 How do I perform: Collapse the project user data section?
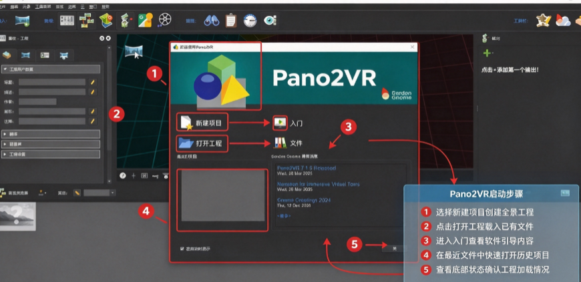click(51, 69)
